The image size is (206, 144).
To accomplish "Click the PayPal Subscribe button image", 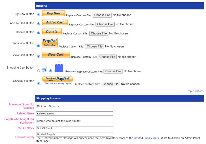I will [x=50, y=42].
